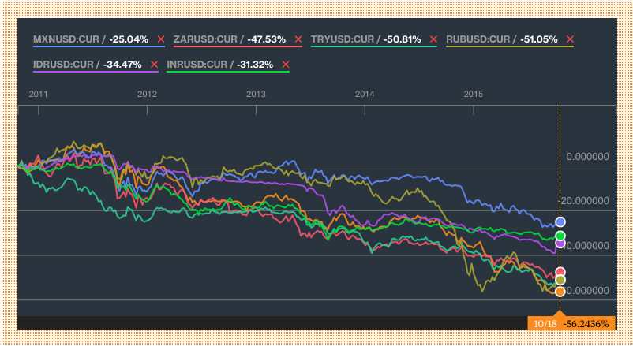Click the red end-of-line data point marker
The image size is (633, 346).
560,272
